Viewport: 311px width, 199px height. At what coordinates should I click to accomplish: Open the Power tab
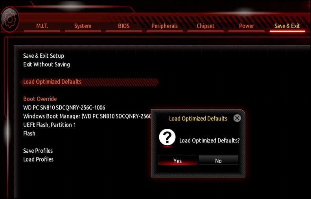[x=247, y=26]
